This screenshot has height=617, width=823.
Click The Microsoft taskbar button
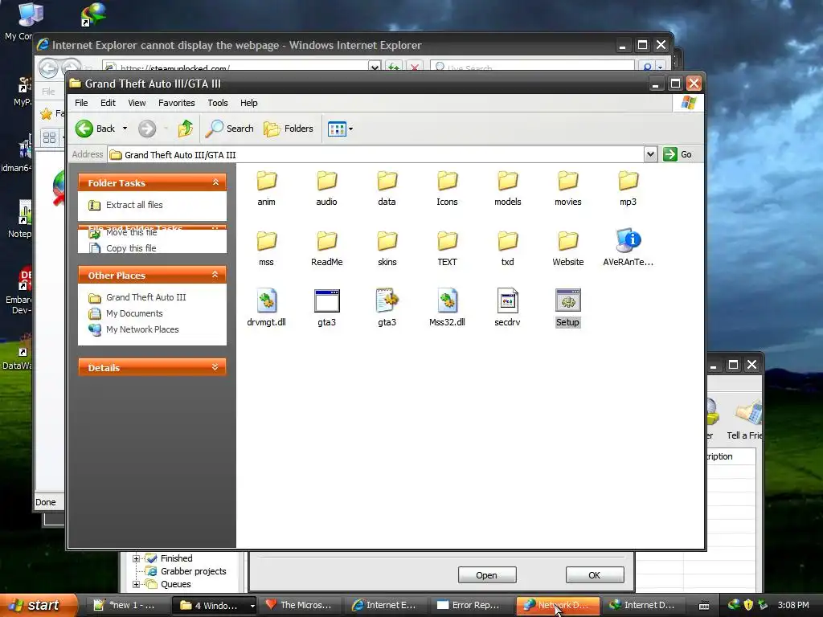(301, 605)
